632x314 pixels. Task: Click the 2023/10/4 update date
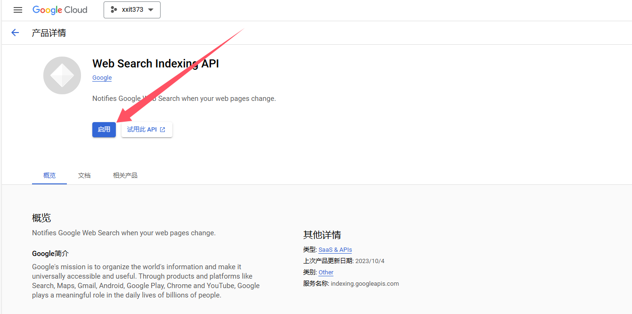(370, 261)
